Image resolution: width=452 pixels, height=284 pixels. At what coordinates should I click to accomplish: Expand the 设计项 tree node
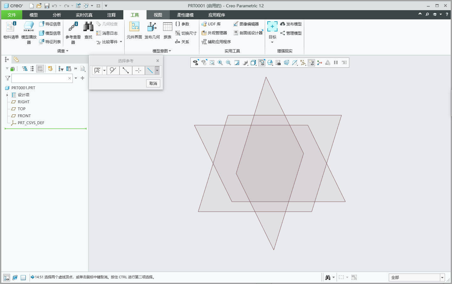point(7,95)
